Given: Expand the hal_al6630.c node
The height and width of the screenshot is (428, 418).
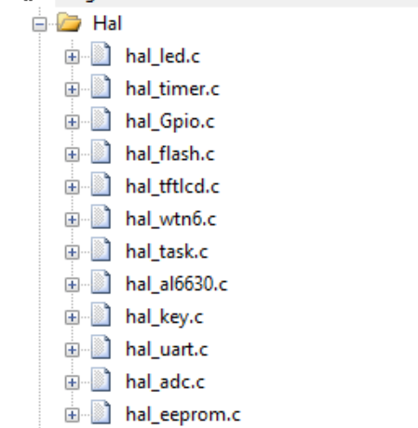Looking at the screenshot, I should click(72, 285).
